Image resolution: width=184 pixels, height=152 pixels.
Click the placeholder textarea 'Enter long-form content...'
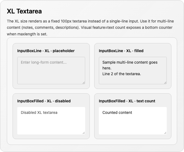[51, 71]
